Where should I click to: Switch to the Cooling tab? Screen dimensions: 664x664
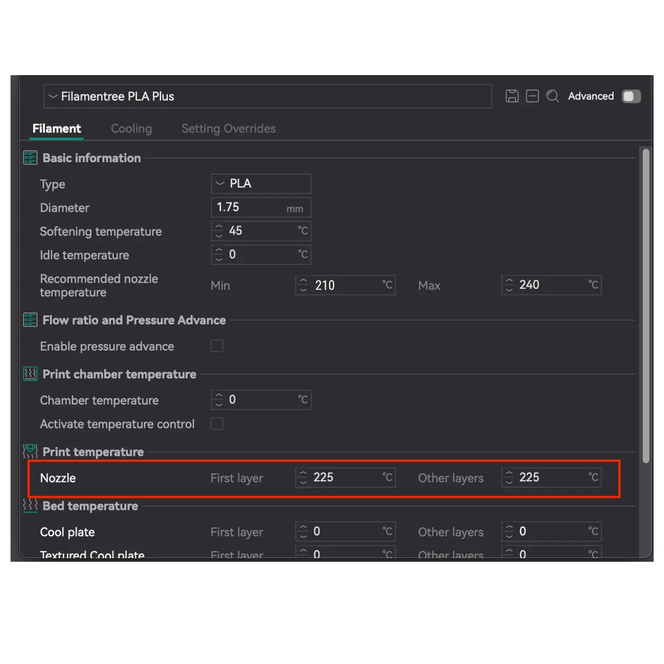[x=131, y=129]
